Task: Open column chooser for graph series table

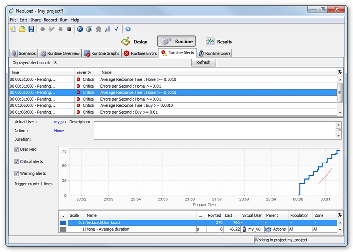Action: click(339, 215)
